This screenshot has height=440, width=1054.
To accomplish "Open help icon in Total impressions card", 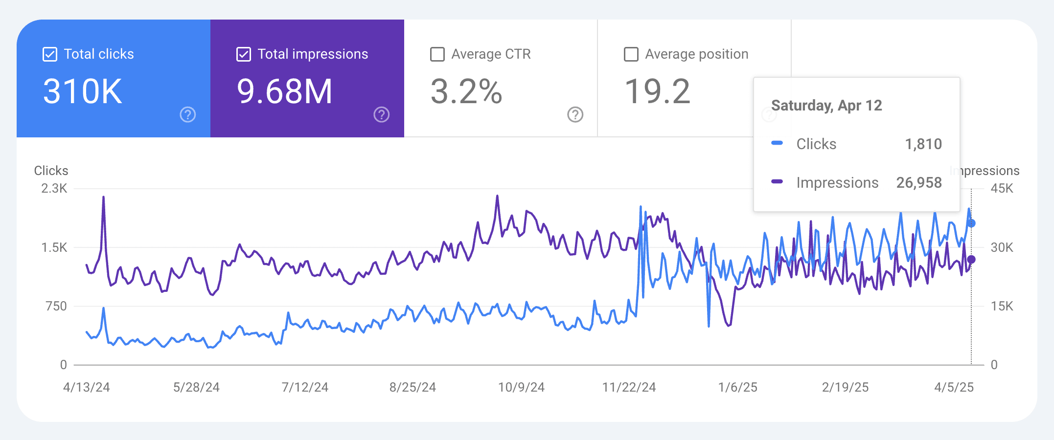I will point(382,115).
